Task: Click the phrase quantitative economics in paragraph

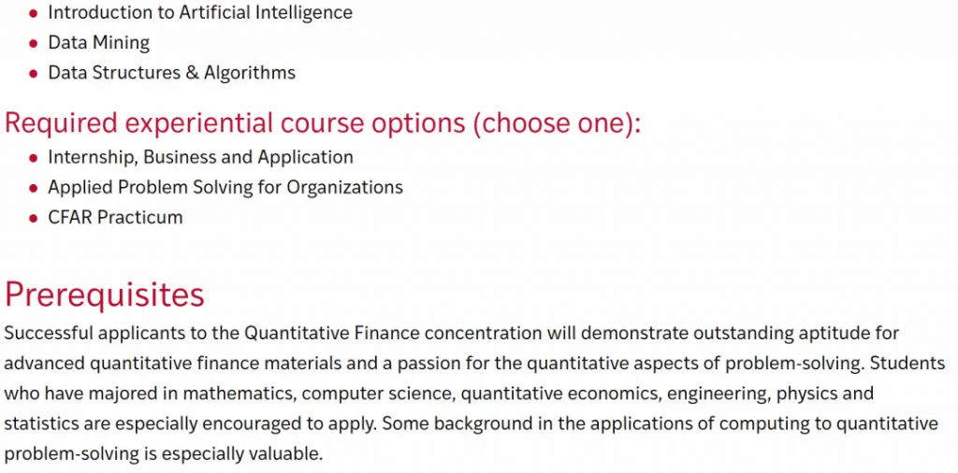Action: click(x=560, y=394)
